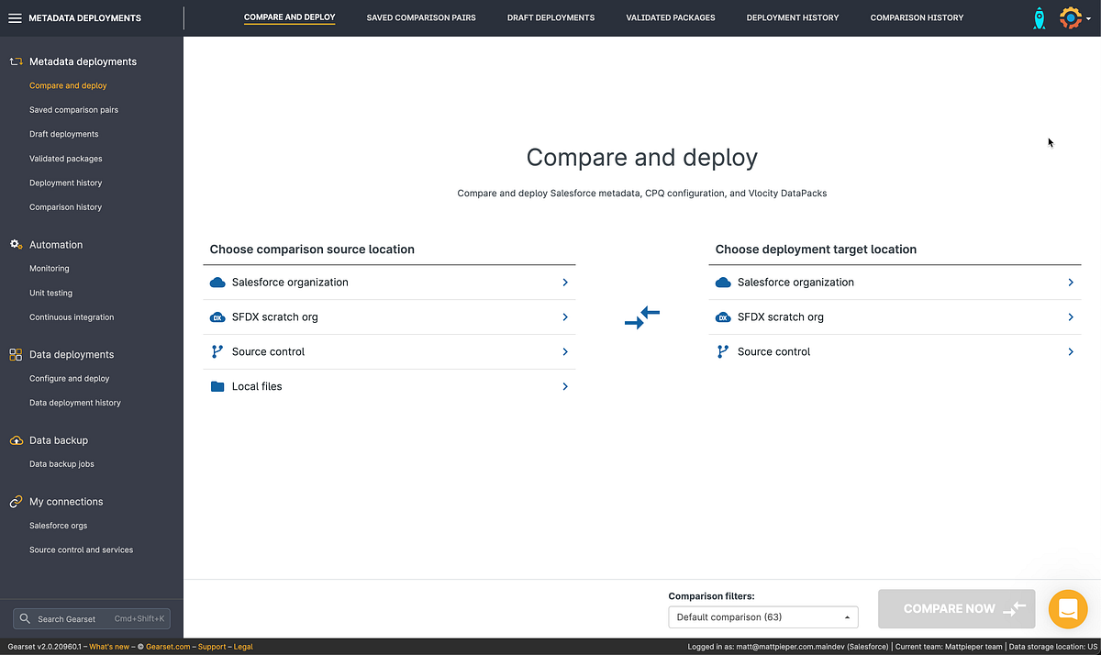1101x655 pixels.
Task: Click the Automation gears icon in sidebar
Action: [15, 244]
